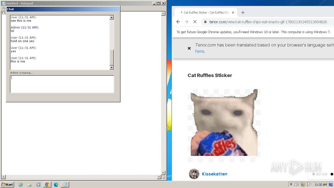Click the Notepad icon in title bar
The image size is (334, 188).
pos(4,3)
